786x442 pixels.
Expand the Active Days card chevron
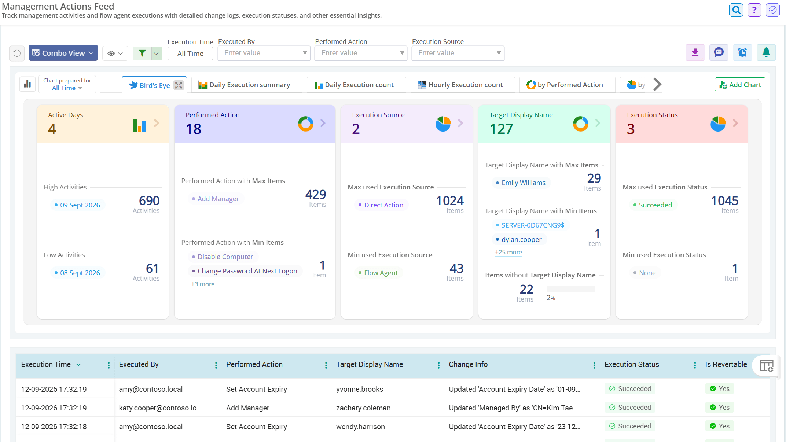point(157,123)
